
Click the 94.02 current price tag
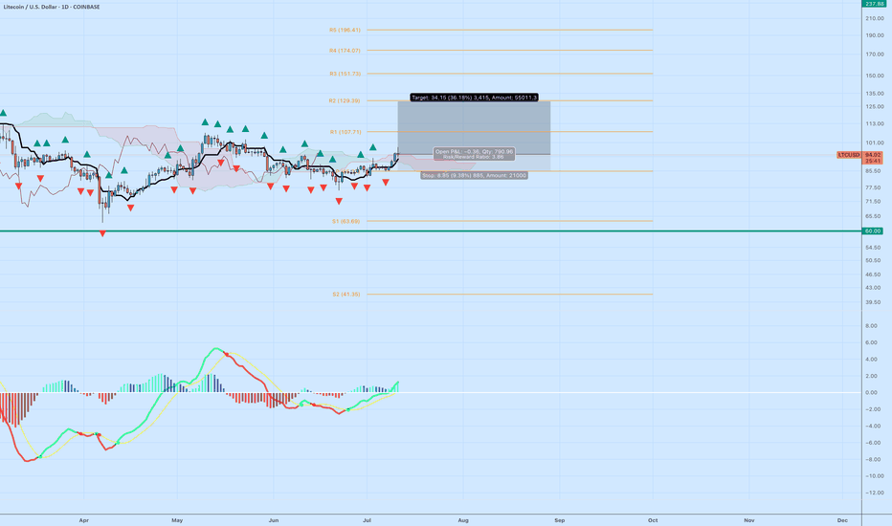click(x=873, y=155)
